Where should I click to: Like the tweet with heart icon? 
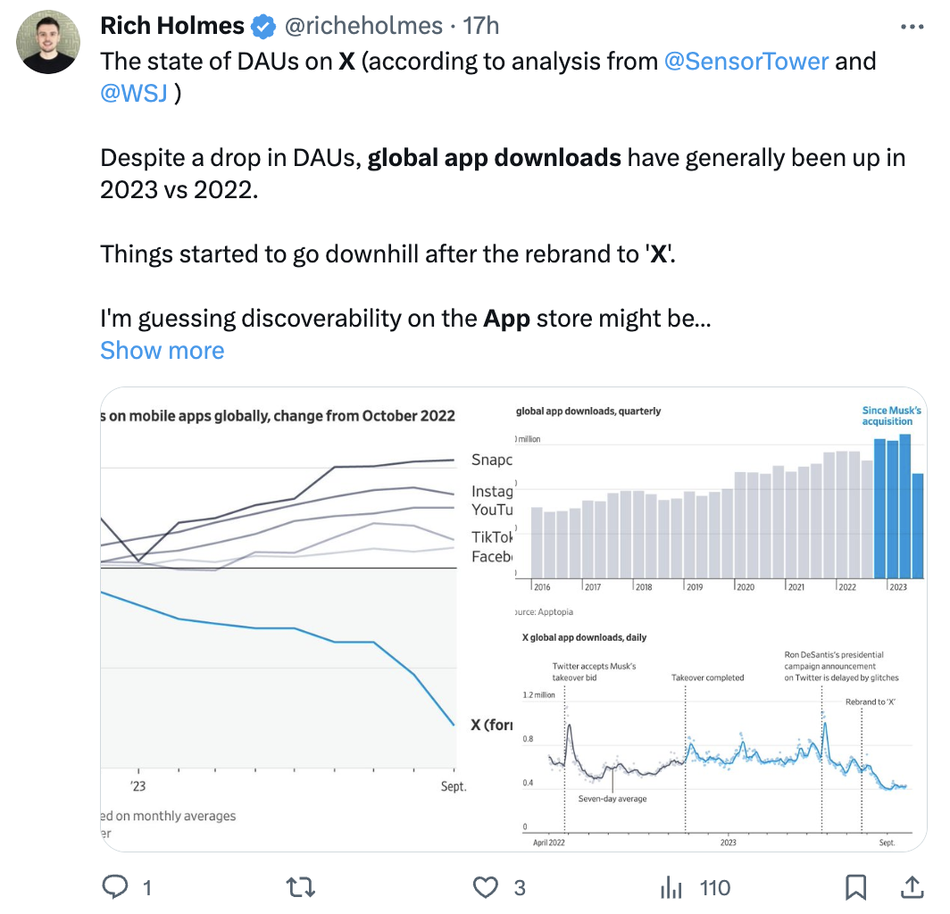[x=485, y=887]
